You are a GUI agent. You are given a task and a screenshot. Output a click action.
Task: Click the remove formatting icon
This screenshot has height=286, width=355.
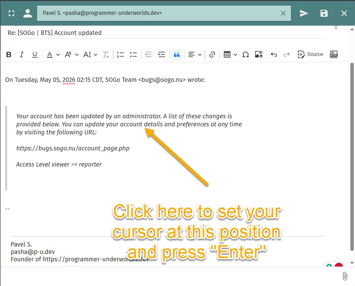click(106, 54)
